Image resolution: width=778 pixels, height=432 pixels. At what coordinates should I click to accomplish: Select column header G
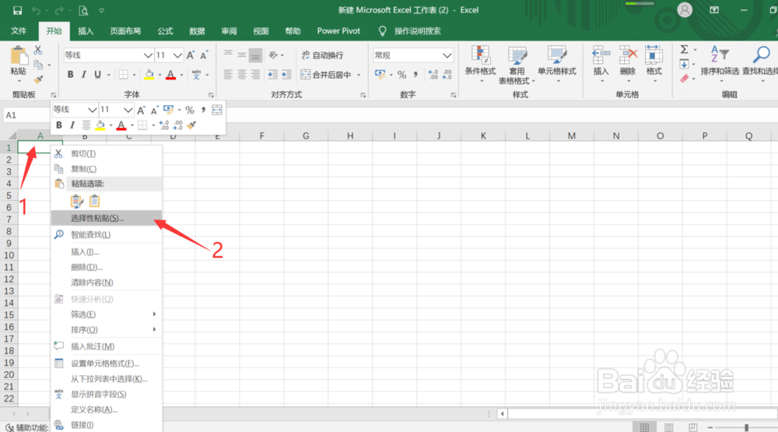click(x=306, y=135)
